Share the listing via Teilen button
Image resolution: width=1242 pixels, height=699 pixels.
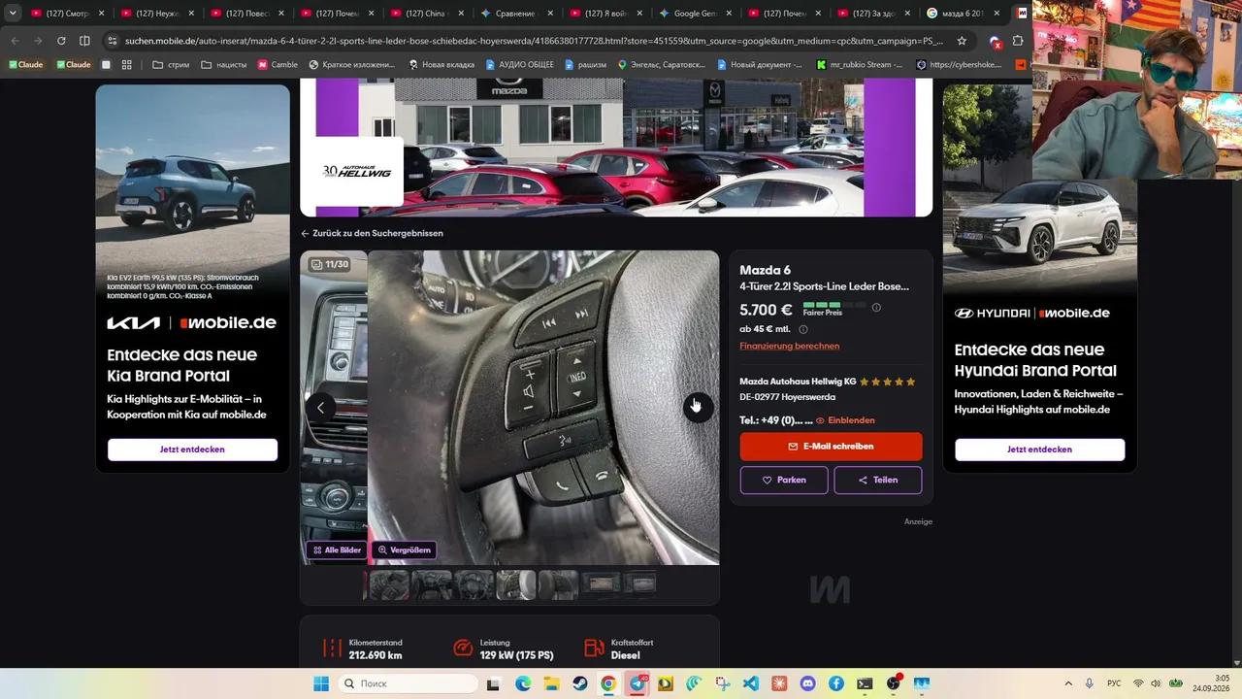(x=877, y=480)
